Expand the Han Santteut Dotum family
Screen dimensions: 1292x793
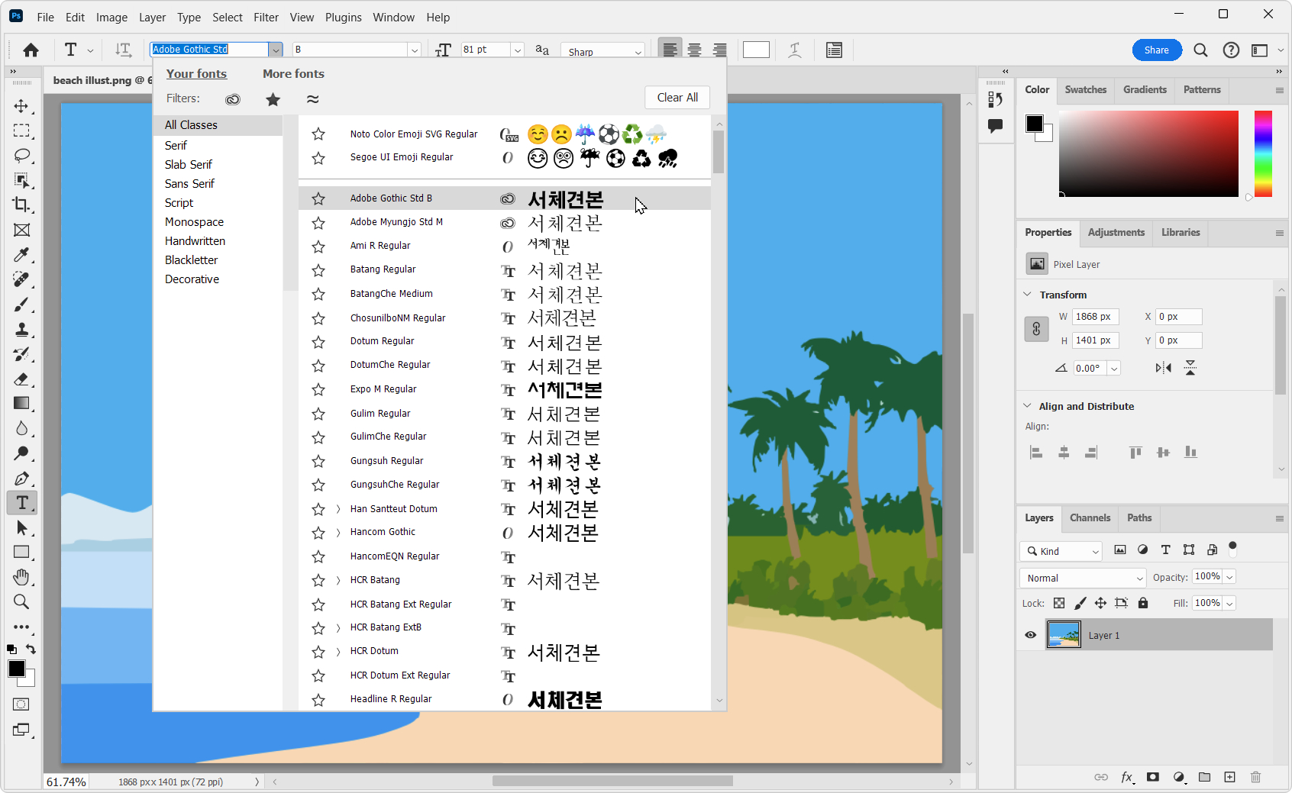tap(338, 509)
